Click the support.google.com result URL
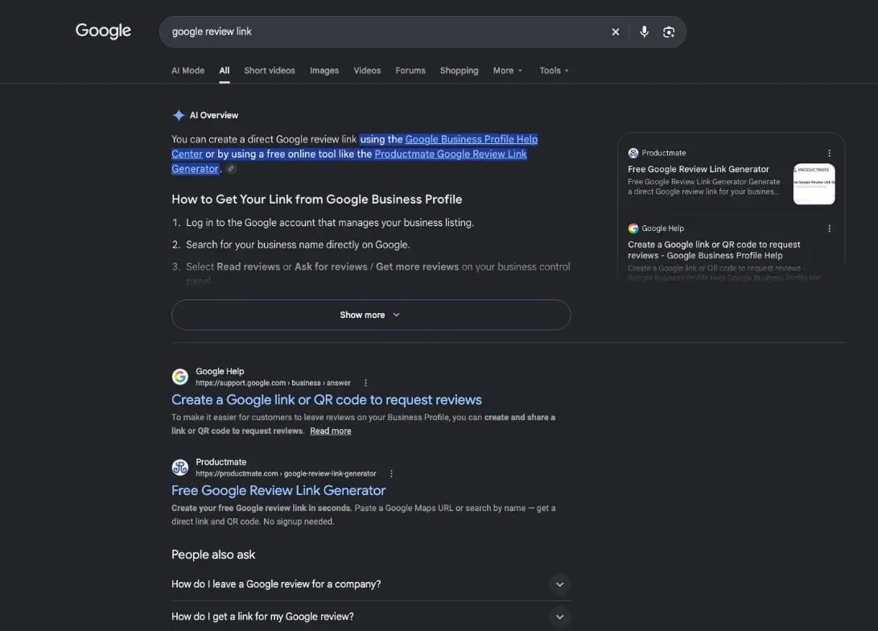Screen dimensions: 878x631 [273, 383]
